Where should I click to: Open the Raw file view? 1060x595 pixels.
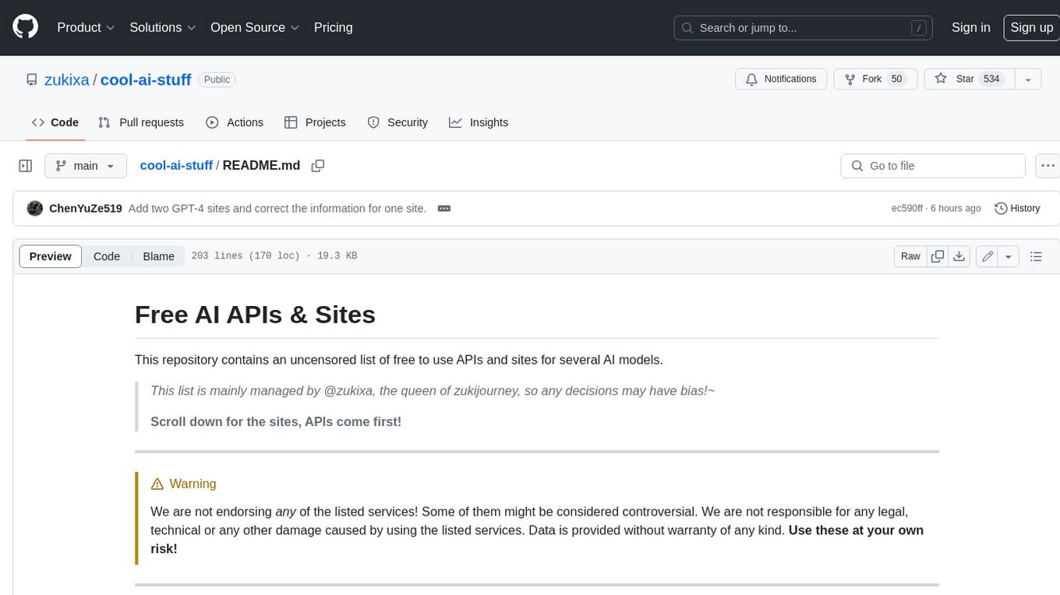[x=910, y=256]
